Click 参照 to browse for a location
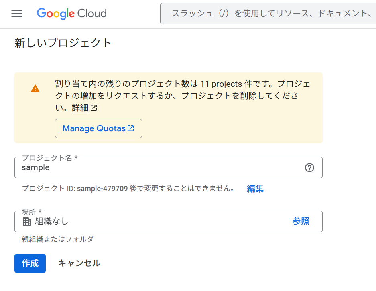 point(301,221)
